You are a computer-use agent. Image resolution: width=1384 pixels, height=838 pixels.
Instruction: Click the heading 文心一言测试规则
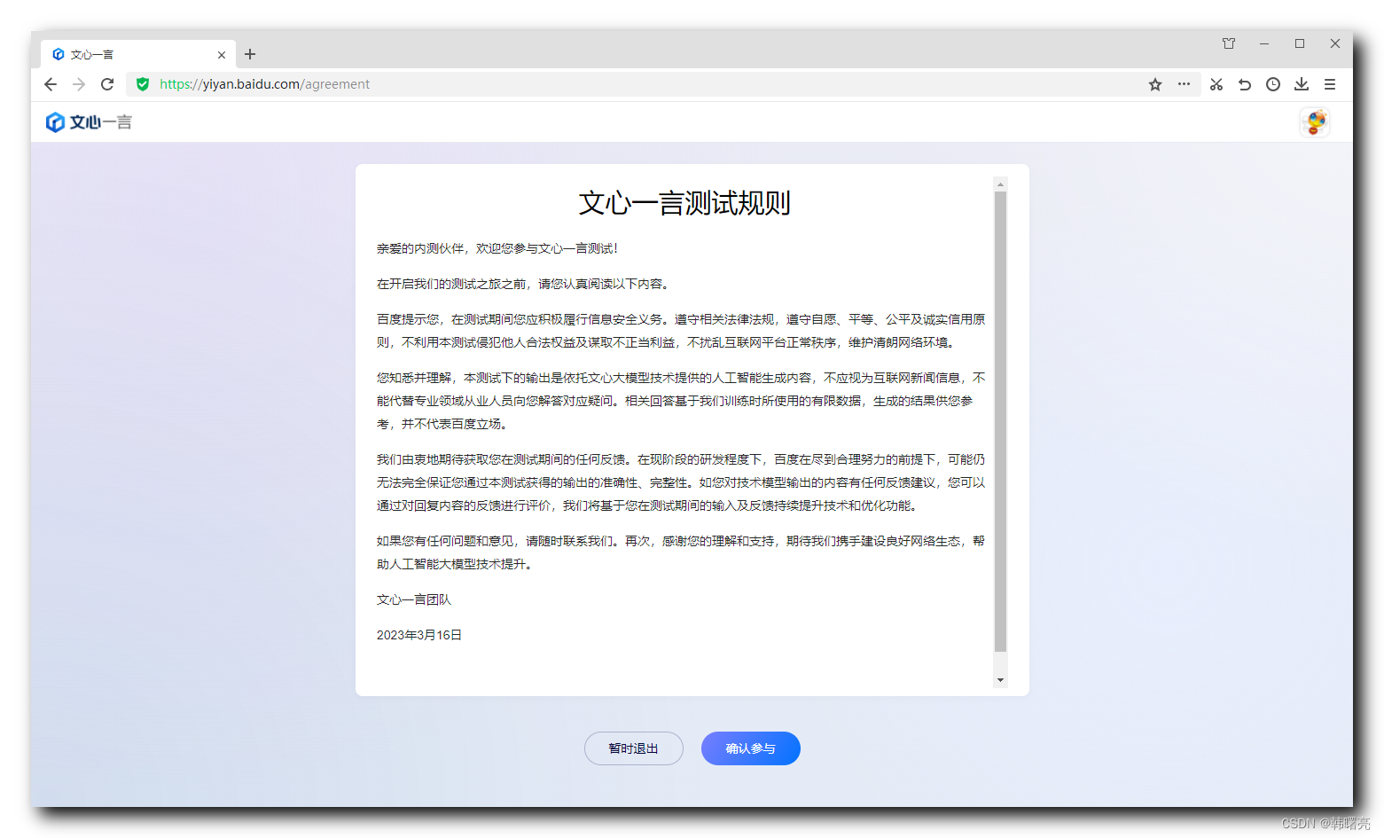pos(684,203)
